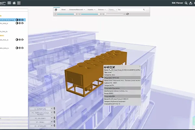The height and width of the screenshot is (130, 195).
Task: Toggle checkmark for C - COPERTURA level
Action: (x=52, y=108)
